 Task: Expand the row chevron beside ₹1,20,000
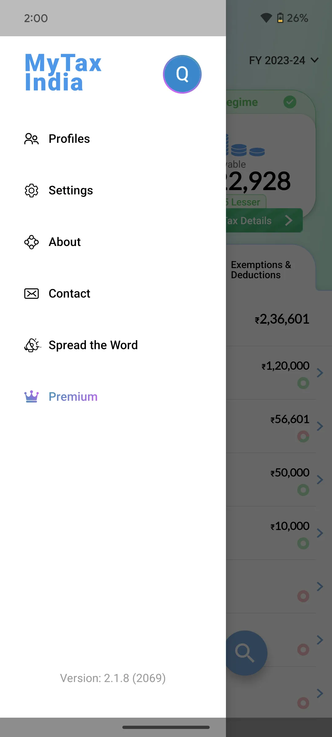pos(320,372)
